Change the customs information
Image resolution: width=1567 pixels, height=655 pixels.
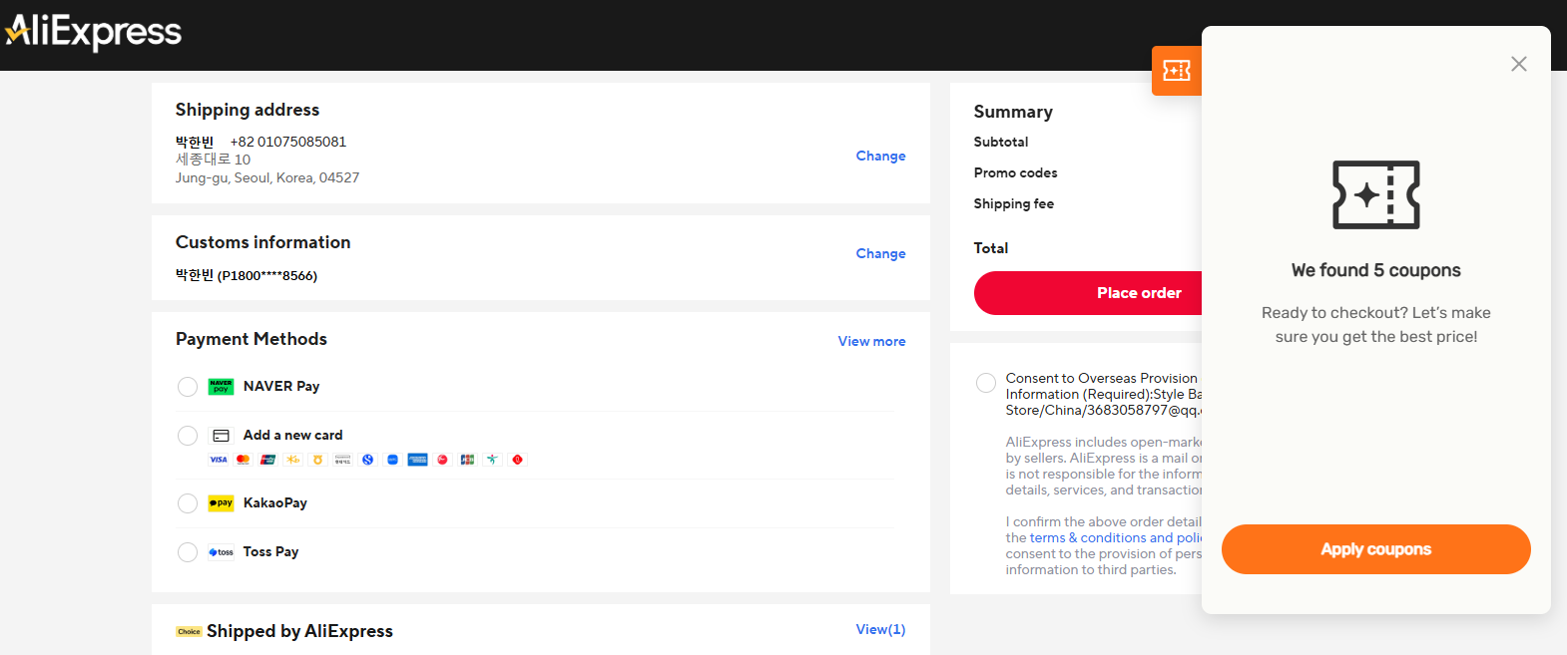click(880, 253)
